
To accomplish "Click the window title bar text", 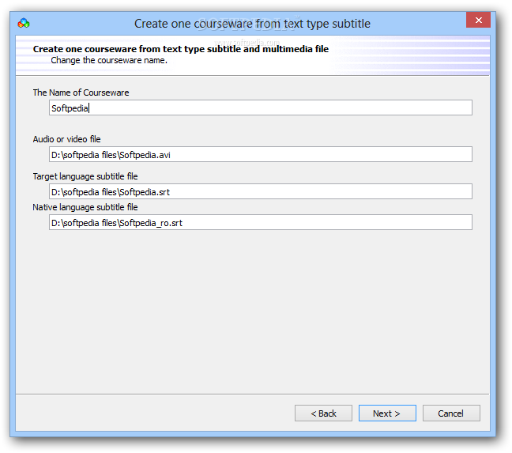I will click(252, 24).
